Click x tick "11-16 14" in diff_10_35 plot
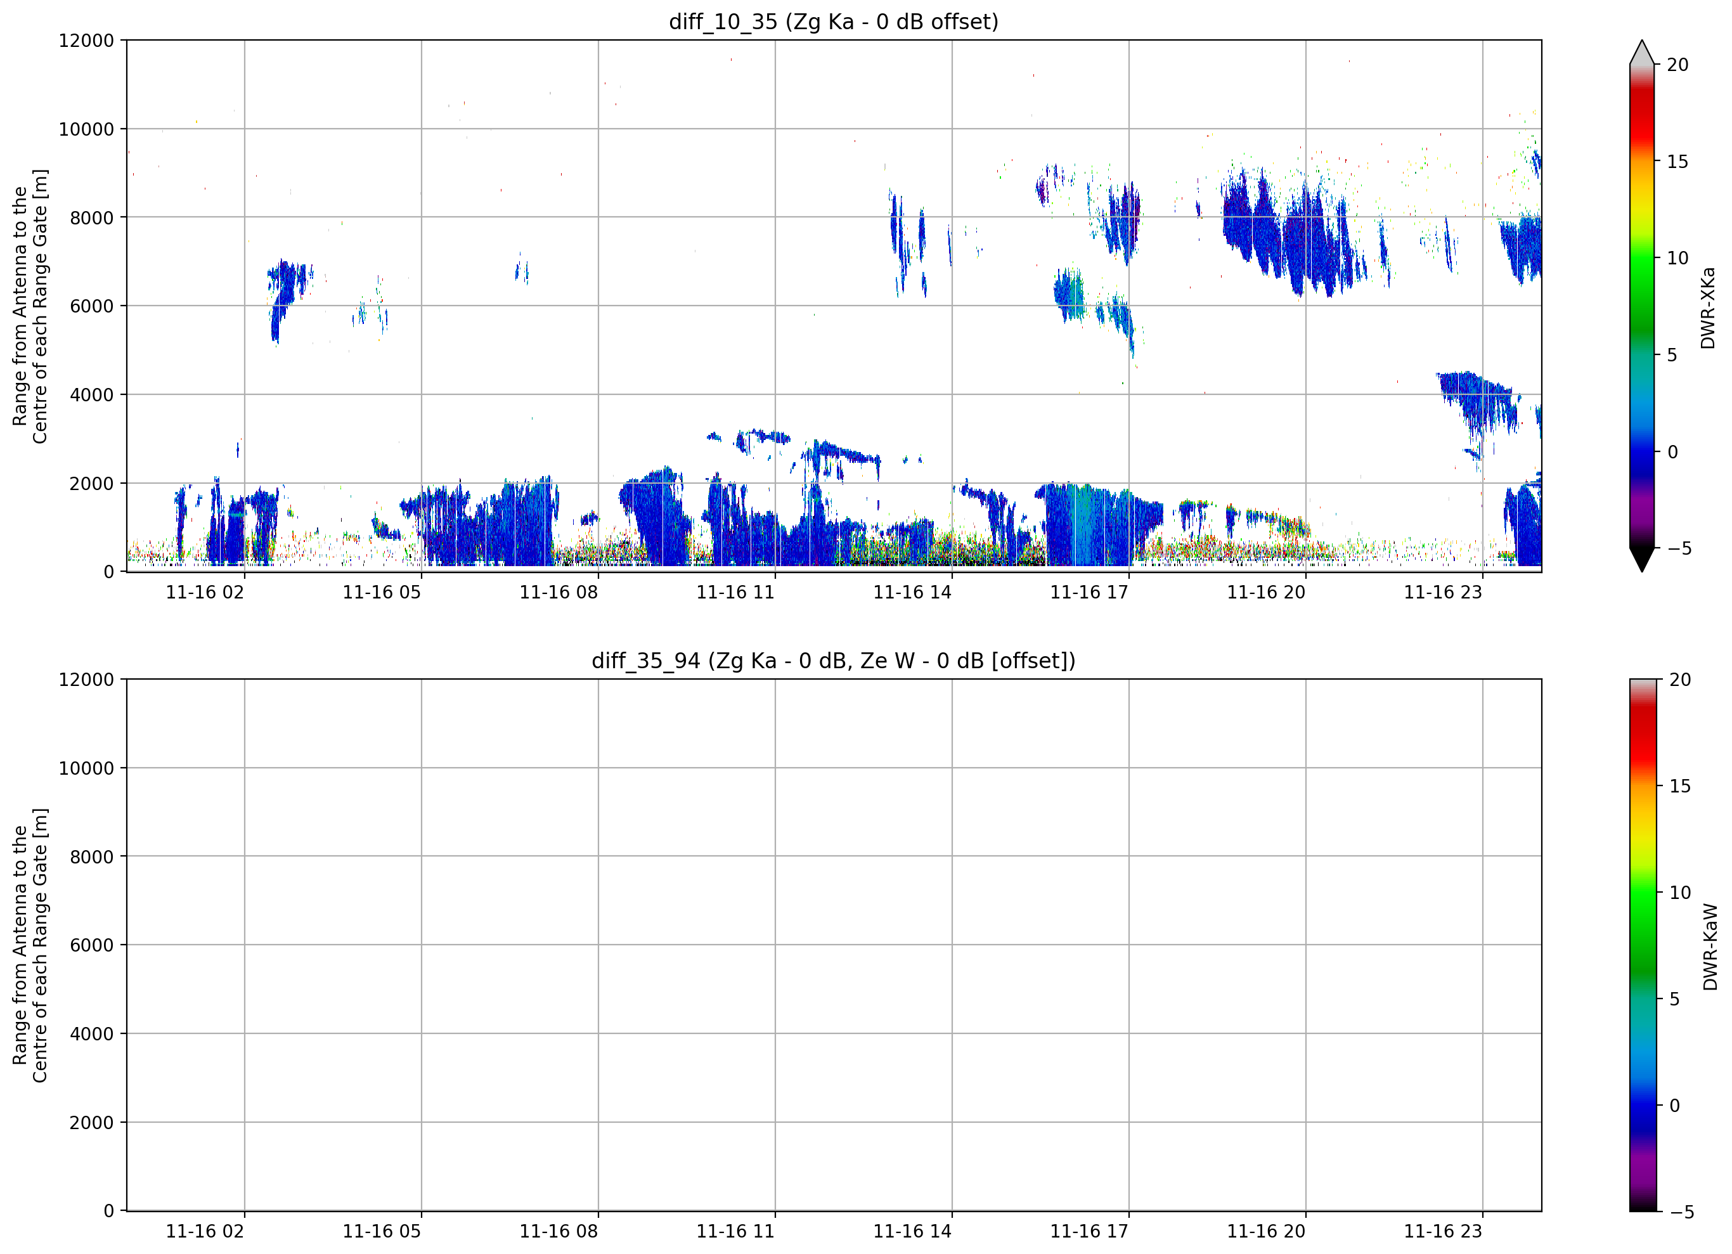Viewport: 1732px width, 1254px height. [912, 593]
